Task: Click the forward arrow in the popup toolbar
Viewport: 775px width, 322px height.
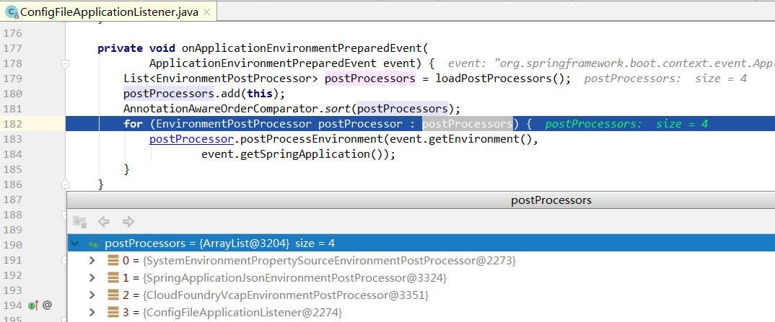Action: pos(128,222)
